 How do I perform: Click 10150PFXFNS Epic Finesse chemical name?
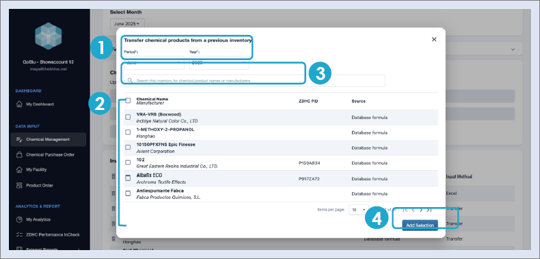tap(165, 144)
